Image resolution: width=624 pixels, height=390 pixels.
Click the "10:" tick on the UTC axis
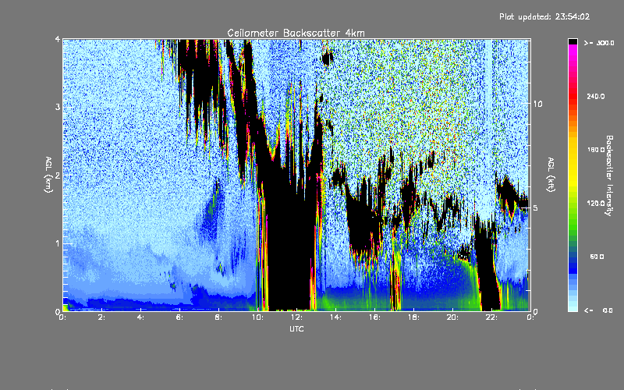[257, 317]
